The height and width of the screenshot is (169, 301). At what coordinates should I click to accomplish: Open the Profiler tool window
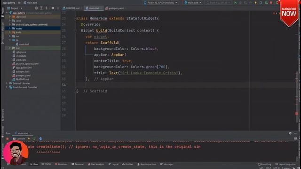(x=127, y=164)
